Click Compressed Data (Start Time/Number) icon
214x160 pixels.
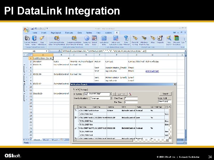click(x=57, y=38)
